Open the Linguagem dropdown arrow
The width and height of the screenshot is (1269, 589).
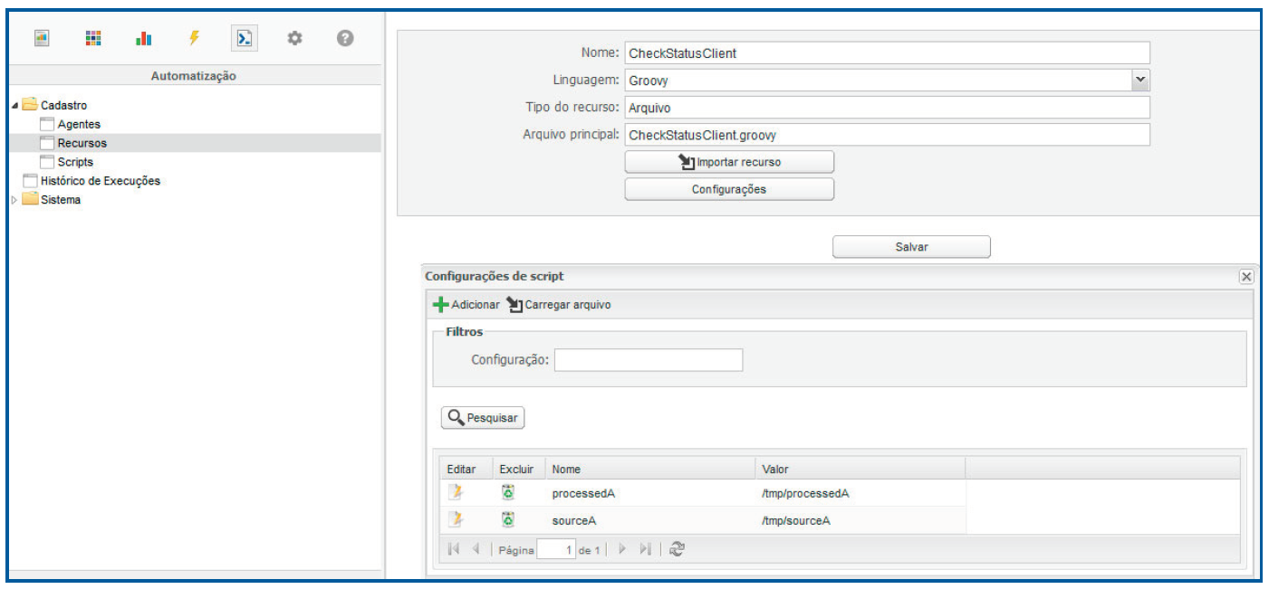(1140, 81)
